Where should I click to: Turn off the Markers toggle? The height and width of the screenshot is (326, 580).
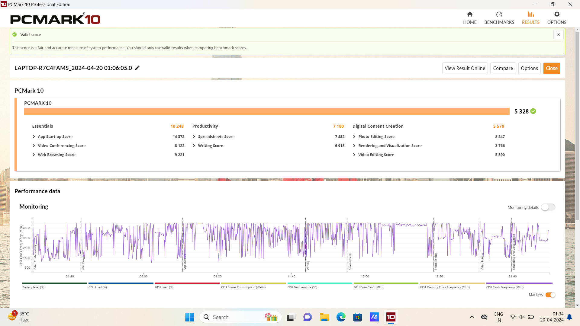tap(550, 295)
